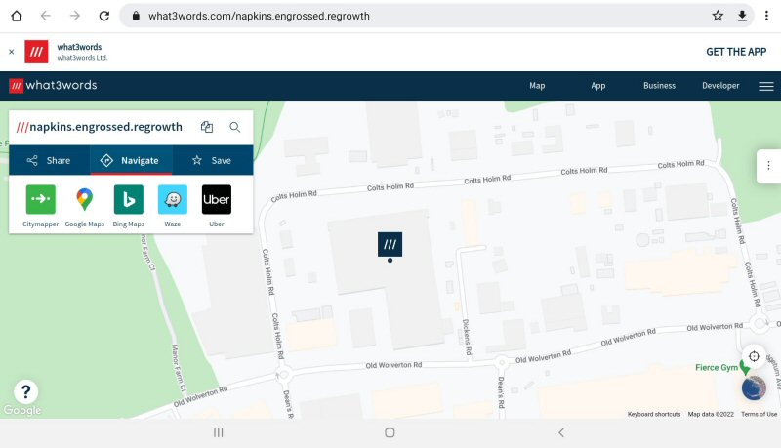Open search for a new address
This screenshot has width=781, height=448.
(x=235, y=128)
